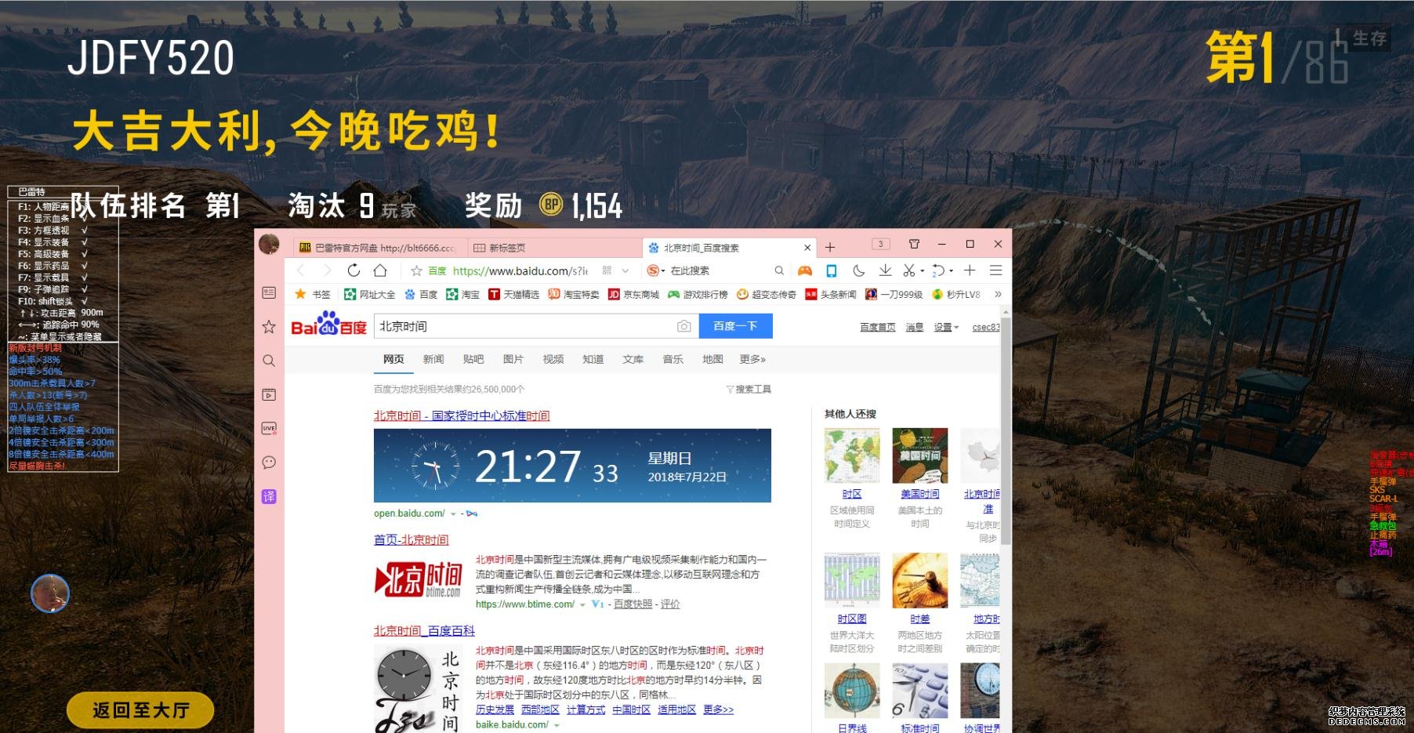This screenshot has height=733, width=1414.
Task: Focus toolbar 在此搜索 field
Action: pos(720,270)
